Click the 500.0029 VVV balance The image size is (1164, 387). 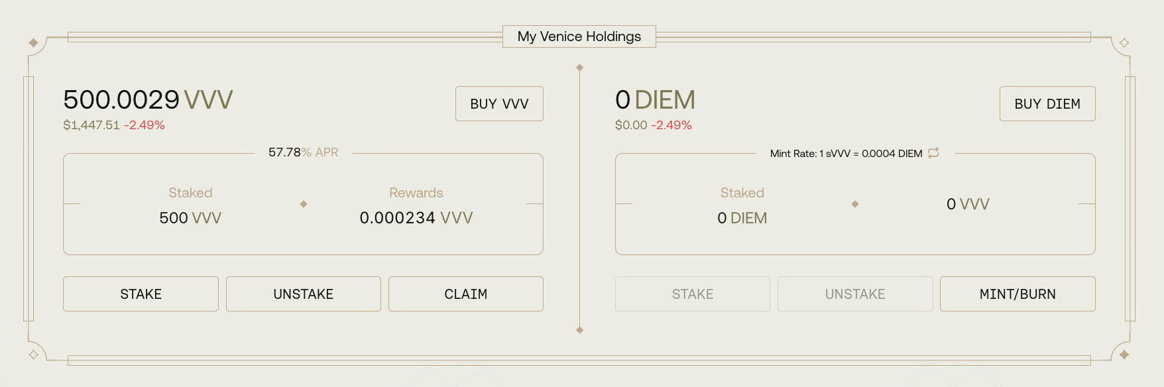[148, 100]
